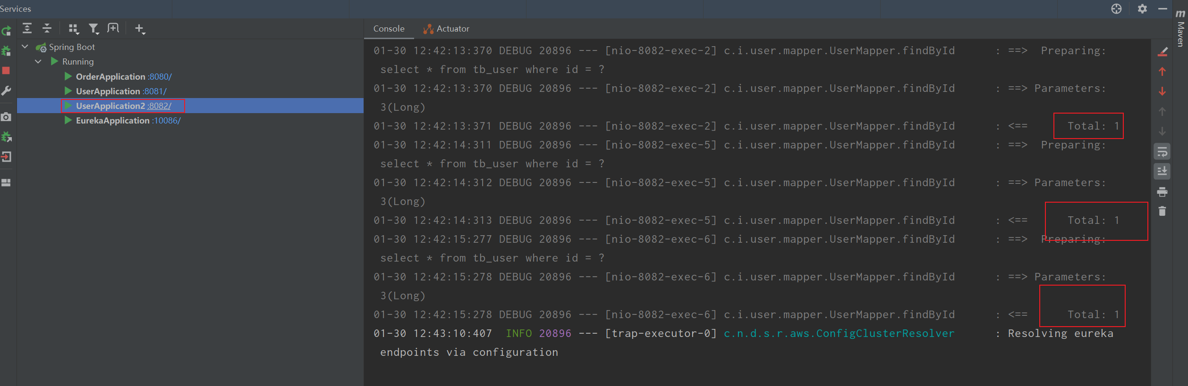Select UserApplication in the services tree
Screen dimensions: 1188x386
tap(108, 91)
